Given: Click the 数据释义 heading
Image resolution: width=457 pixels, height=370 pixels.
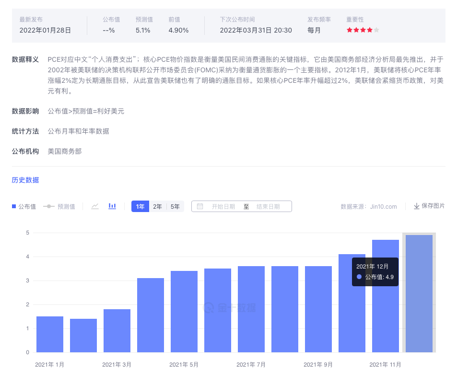Looking at the screenshot, I should [25, 60].
